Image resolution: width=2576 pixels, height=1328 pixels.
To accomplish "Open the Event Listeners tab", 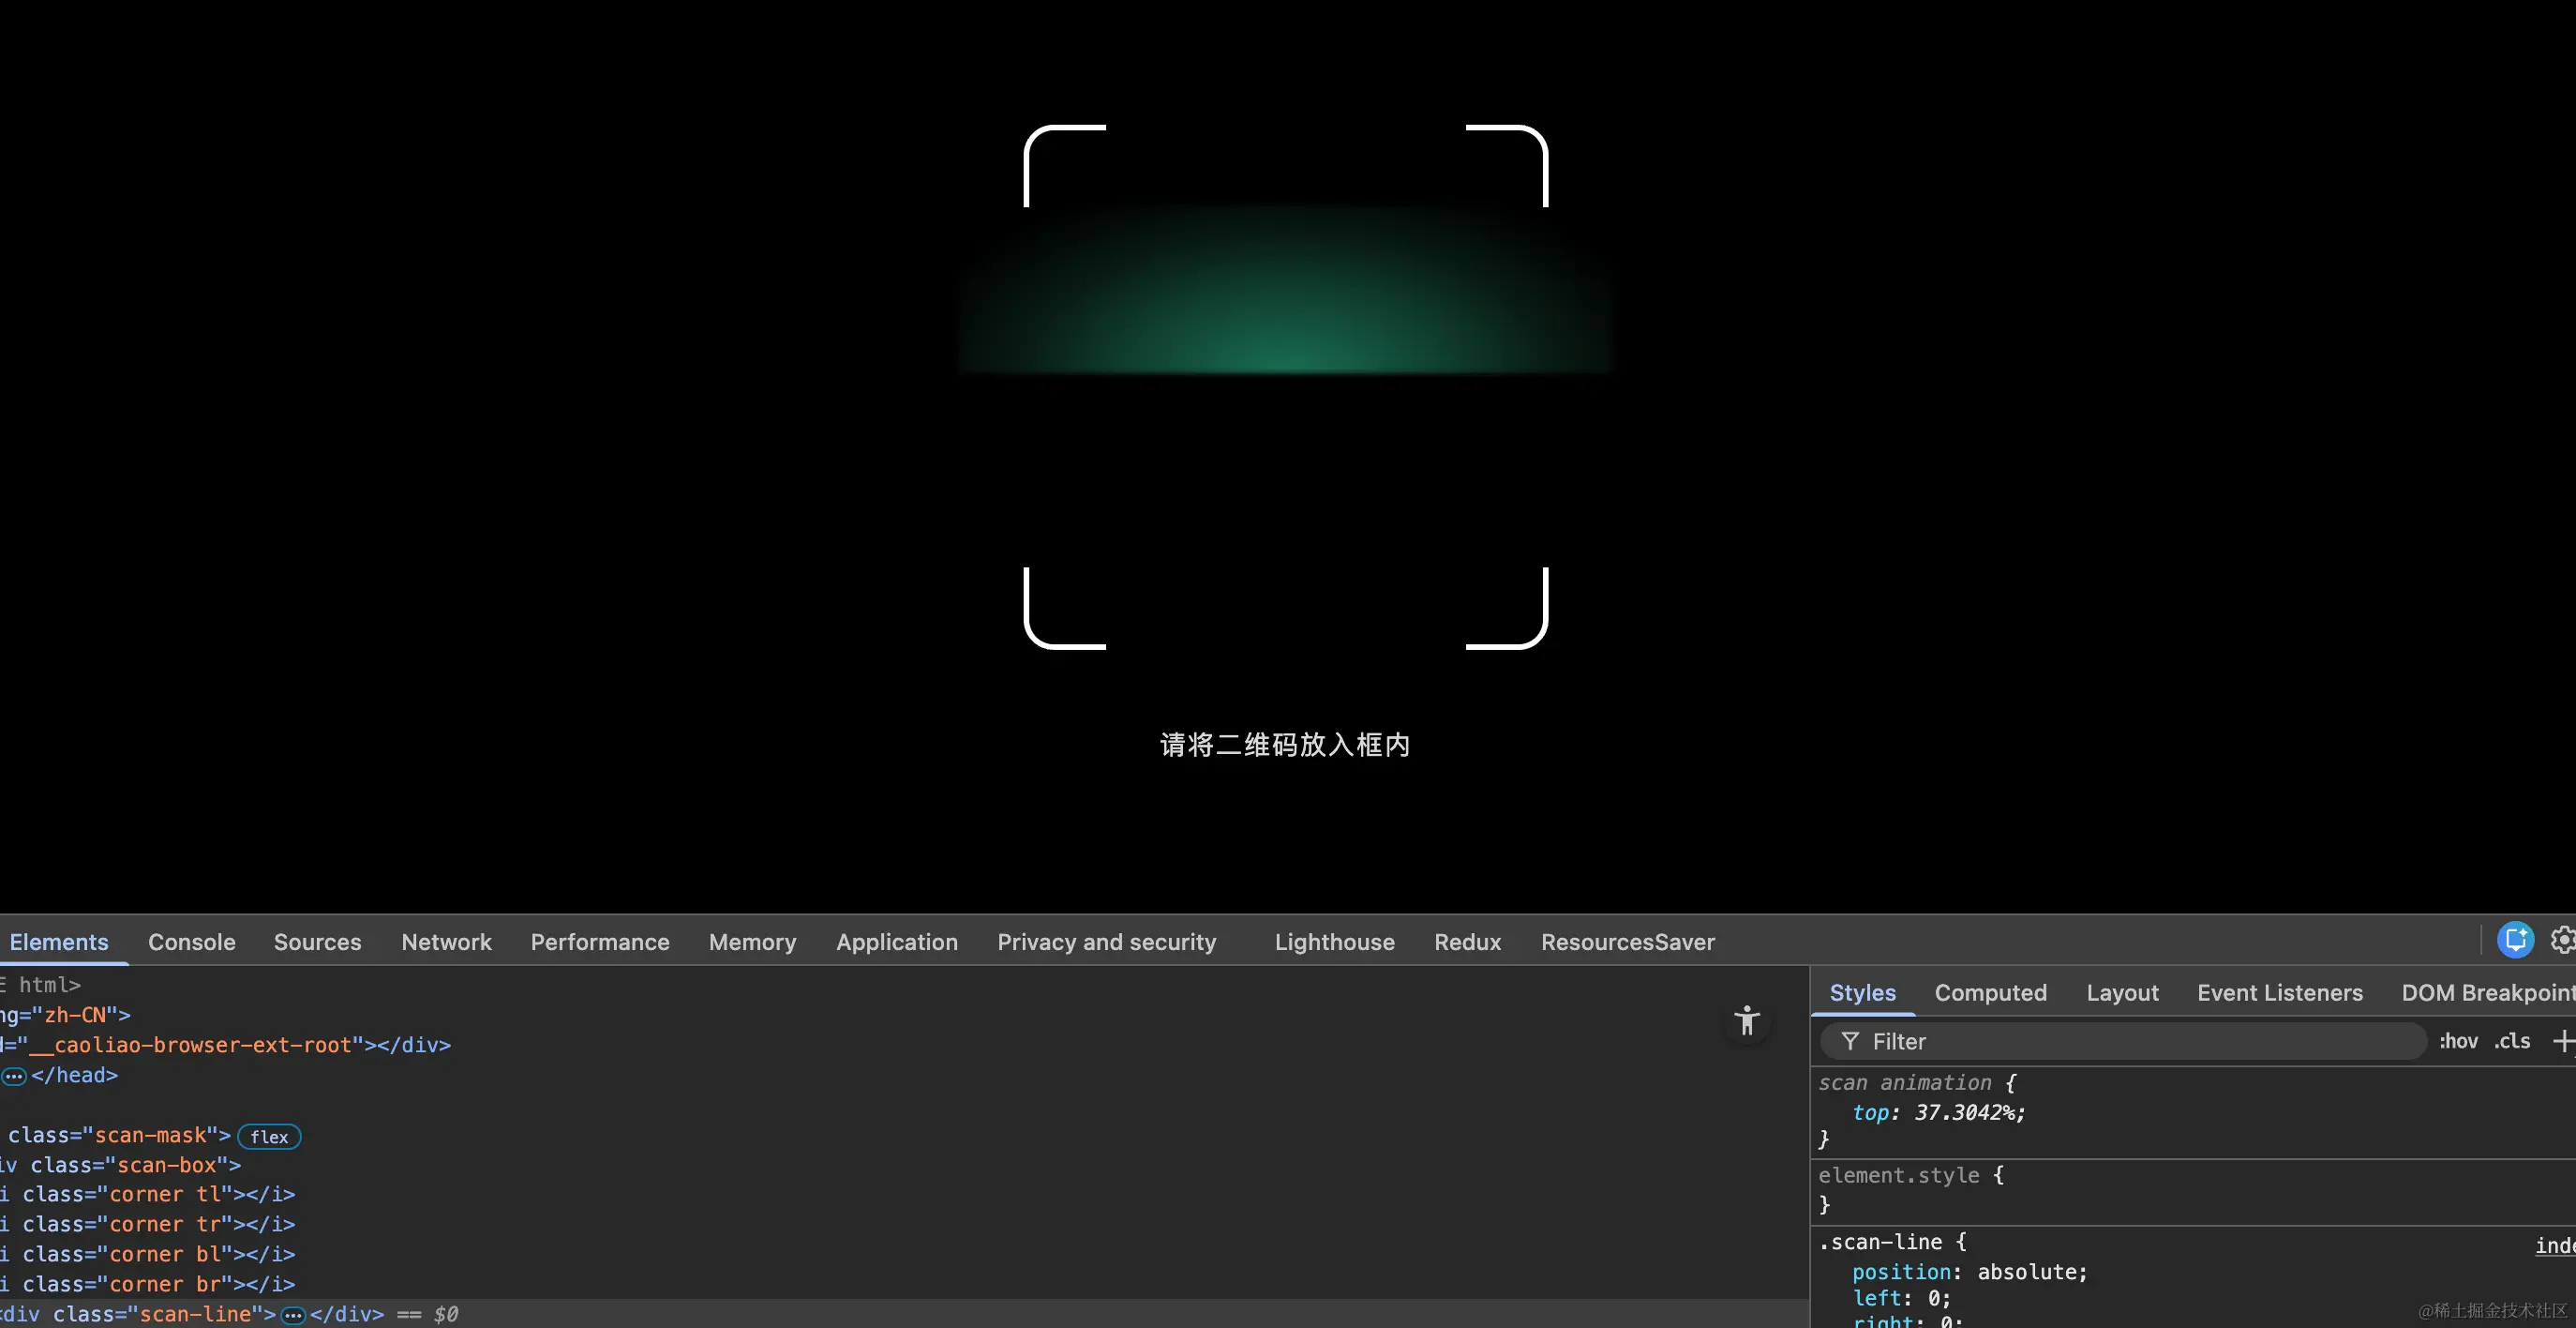I will point(2279,993).
